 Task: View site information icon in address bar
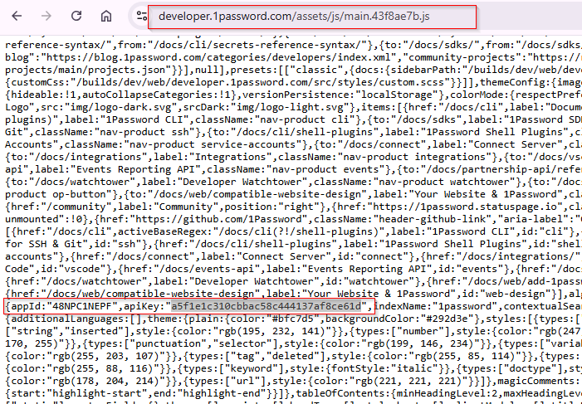point(135,17)
